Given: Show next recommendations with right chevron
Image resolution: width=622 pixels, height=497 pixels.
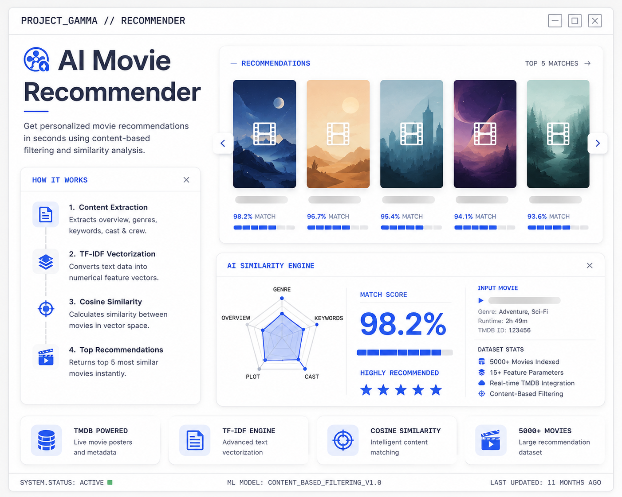Looking at the screenshot, I should (x=598, y=143).
